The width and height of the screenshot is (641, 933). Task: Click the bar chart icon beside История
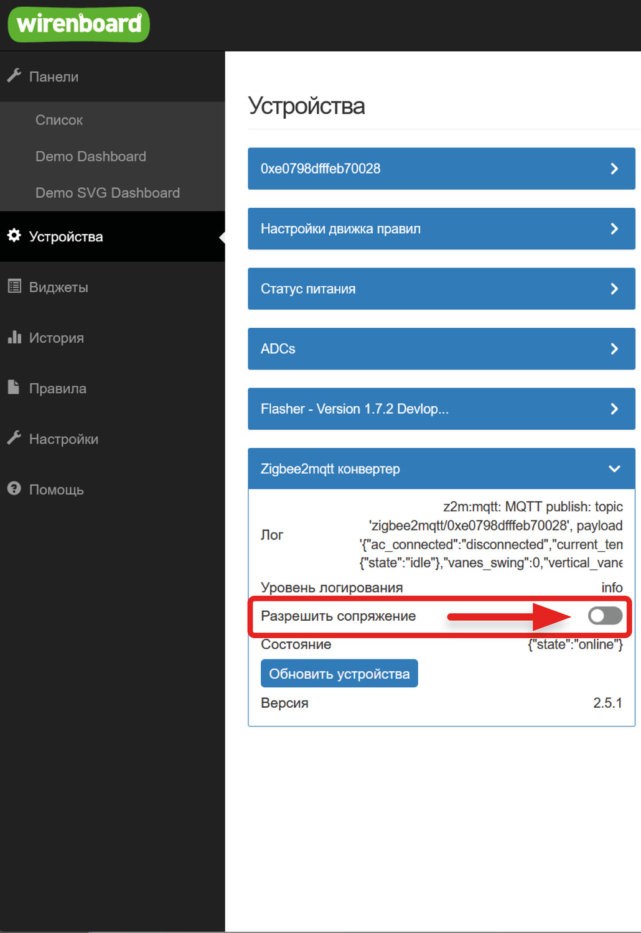click(x=14, y=337)
